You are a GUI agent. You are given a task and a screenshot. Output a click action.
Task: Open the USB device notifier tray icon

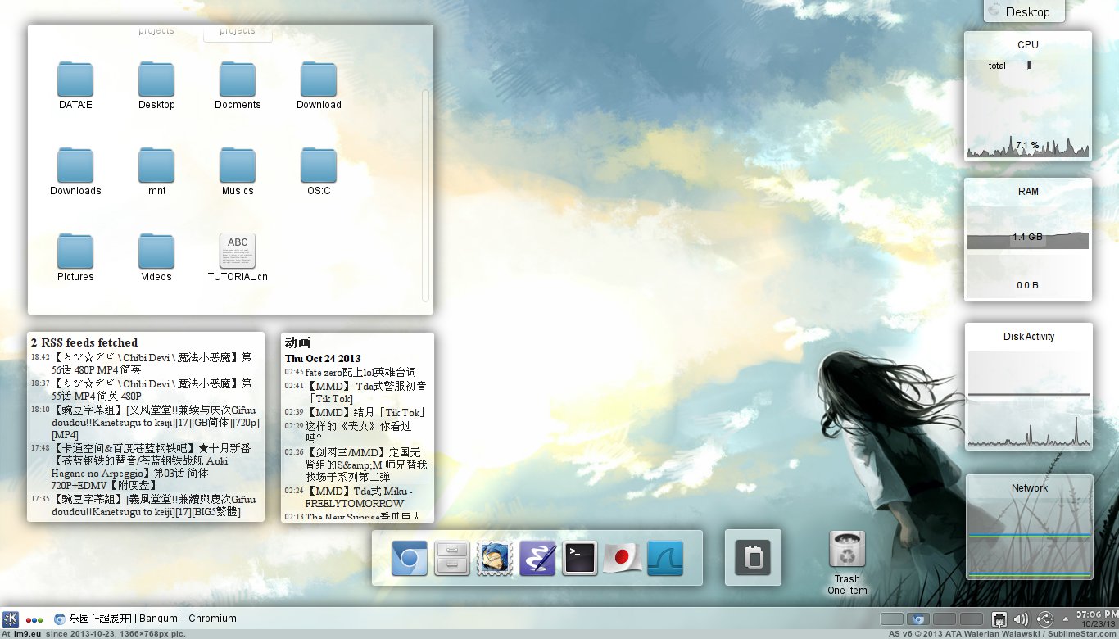pos(1044,619)
